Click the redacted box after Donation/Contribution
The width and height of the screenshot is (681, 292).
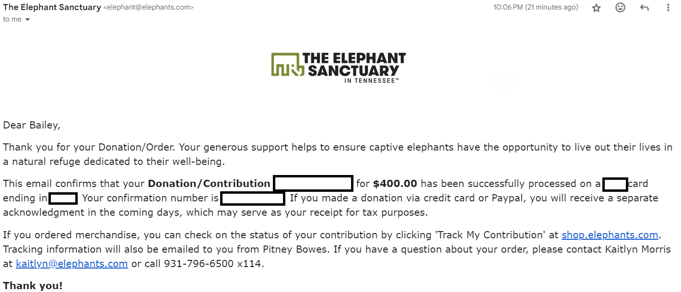[x=313, y=184]
